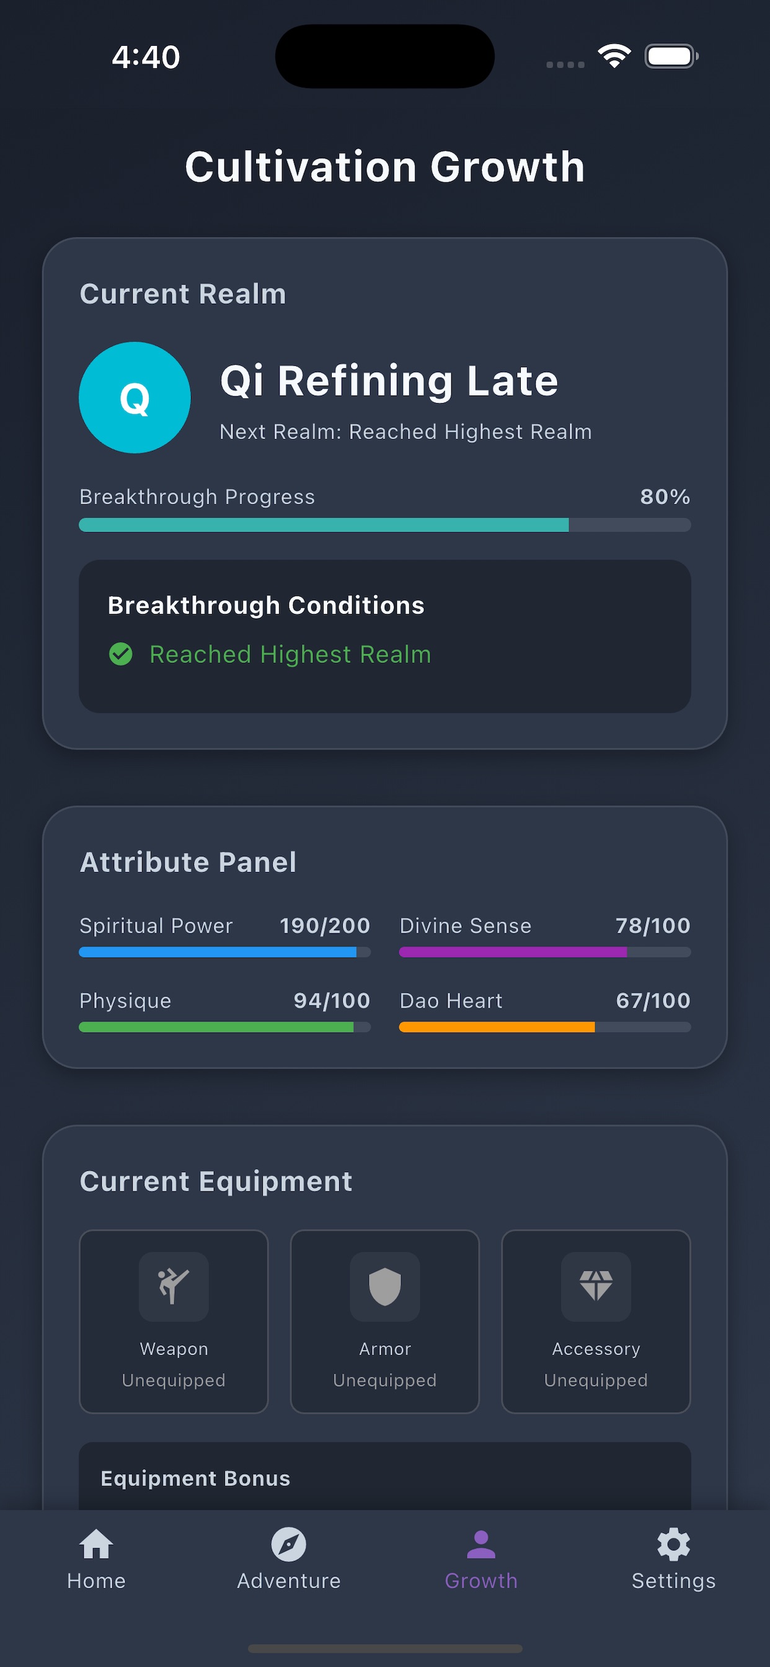Open the Adventure tab label
The height and width of the screenshot is (1667, 770).
(x=288, y=1581)
